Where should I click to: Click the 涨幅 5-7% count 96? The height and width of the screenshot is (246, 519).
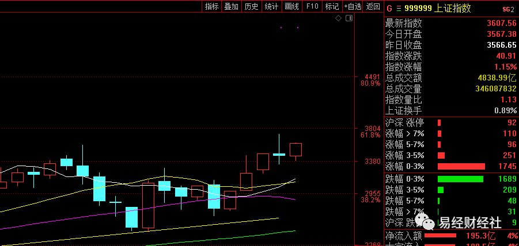click(x=512, y=144)
